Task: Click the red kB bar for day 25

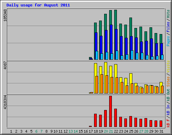Action: click(x=131, y=122)
